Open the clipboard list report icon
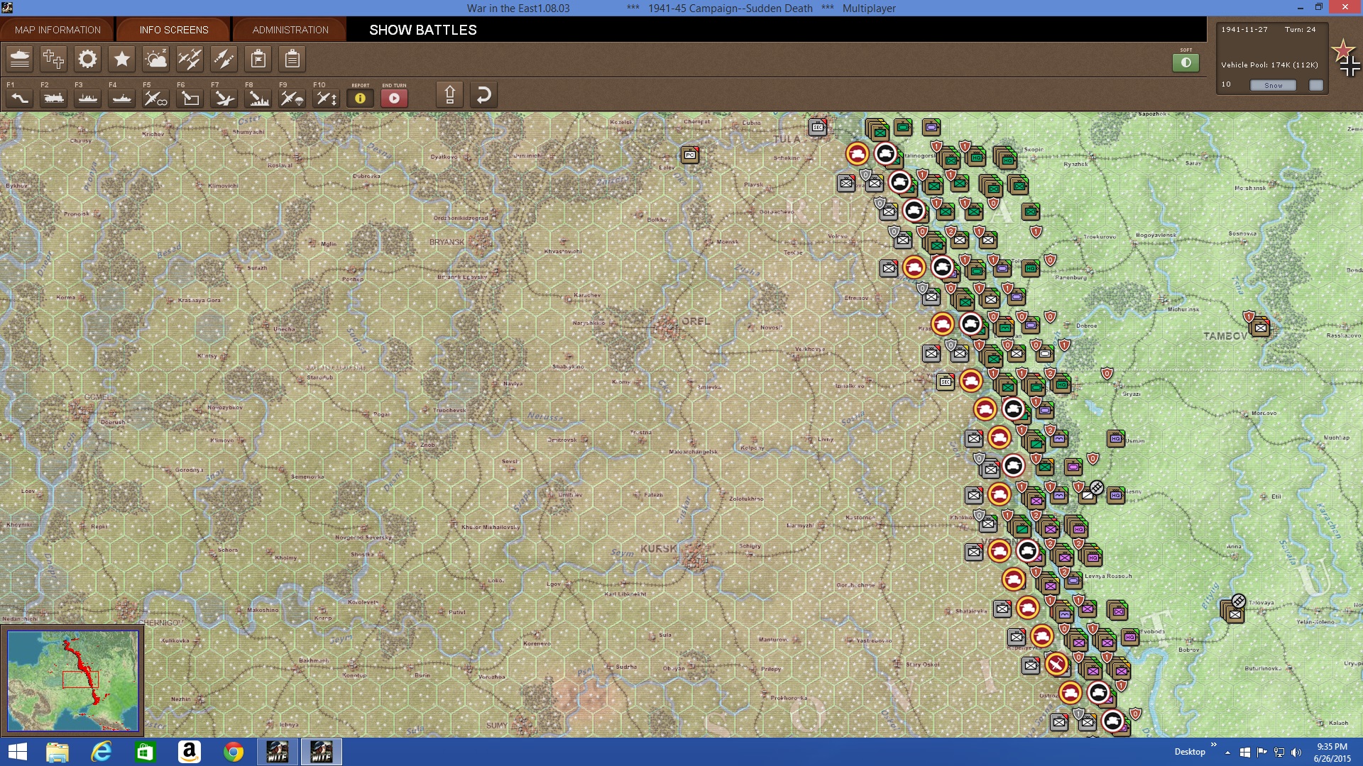This screenshot has height=766, width=1363. pyautogui.click(x=292, y=59)
